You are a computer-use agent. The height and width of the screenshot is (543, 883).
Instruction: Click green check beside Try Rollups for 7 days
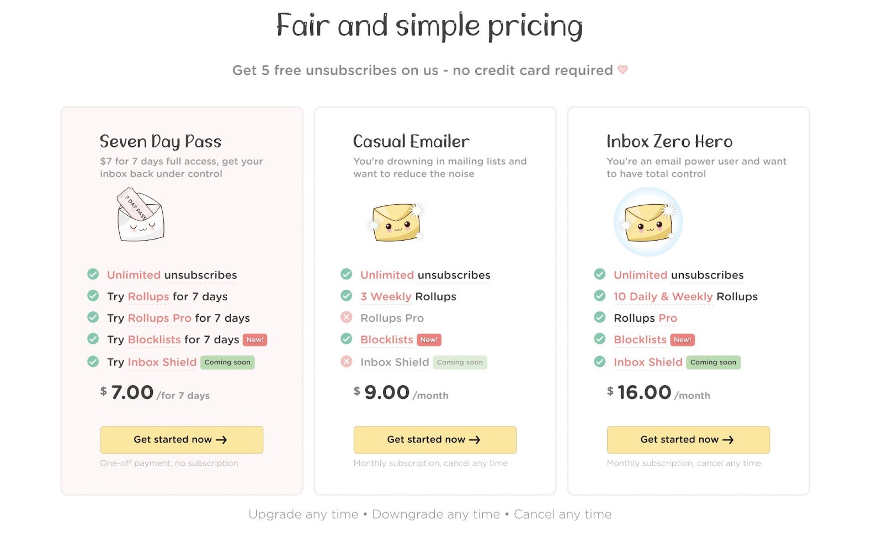pos(93,296)
